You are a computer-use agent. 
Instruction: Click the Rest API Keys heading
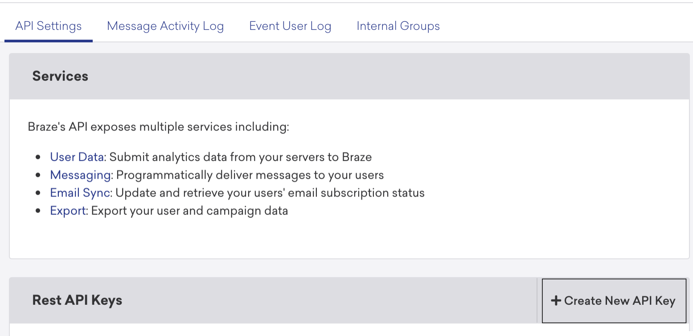(77, 300)
